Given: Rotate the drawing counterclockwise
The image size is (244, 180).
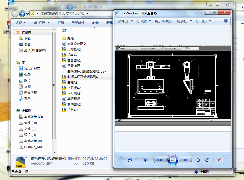Looking at the screenshot, I should tap(198, 160).
